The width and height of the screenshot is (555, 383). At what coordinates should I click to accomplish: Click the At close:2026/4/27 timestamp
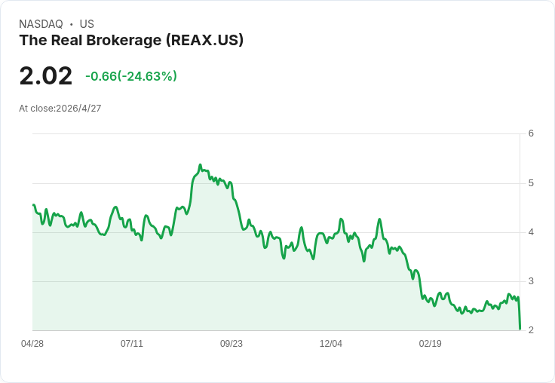(60, 109)
